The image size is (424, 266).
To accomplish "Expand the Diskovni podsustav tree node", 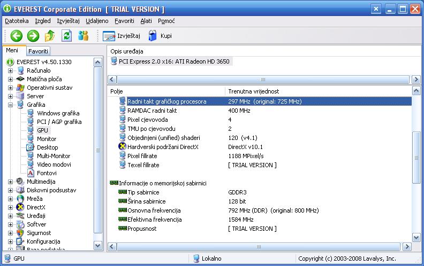I will pos(10,191).
